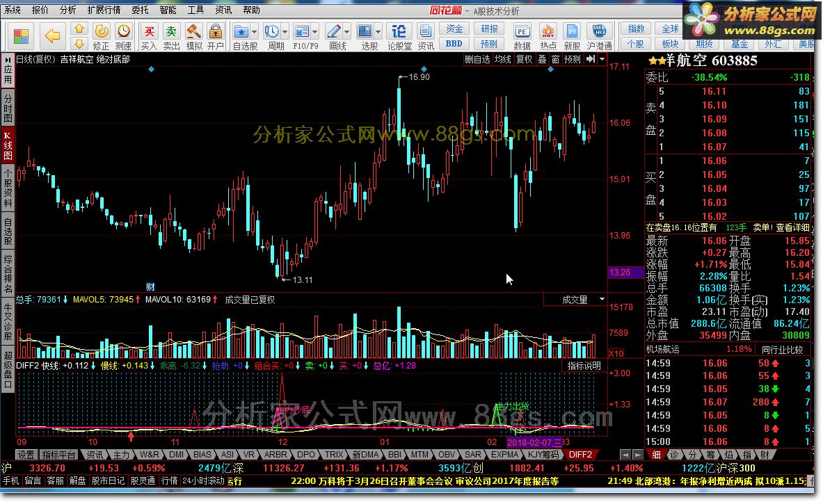Toggle 复权 price adjustment

click(x=524, y=59)
